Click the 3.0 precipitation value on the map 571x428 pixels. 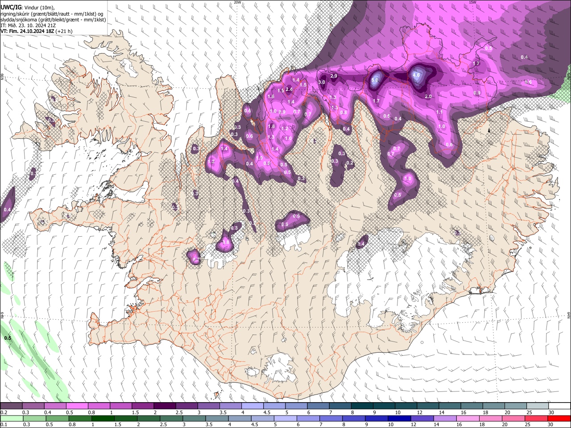[x=322, y=82]
